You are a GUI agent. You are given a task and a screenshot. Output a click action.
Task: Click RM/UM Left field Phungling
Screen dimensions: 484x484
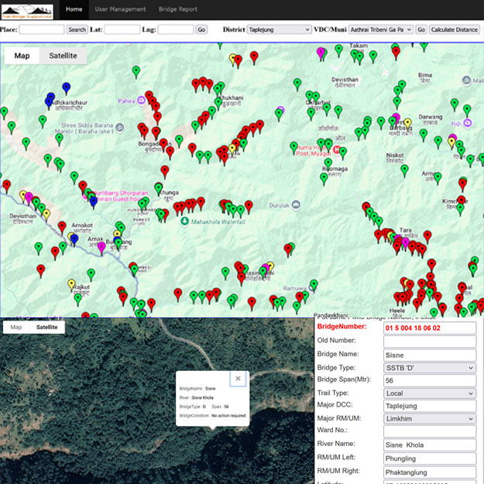tap(430, 458)
